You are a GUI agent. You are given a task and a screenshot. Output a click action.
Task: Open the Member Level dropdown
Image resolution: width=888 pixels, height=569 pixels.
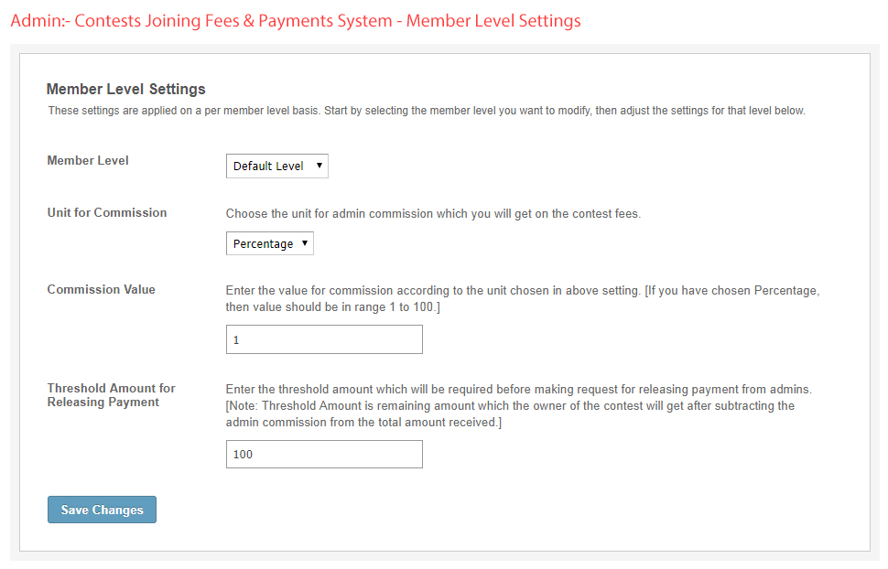276,166
